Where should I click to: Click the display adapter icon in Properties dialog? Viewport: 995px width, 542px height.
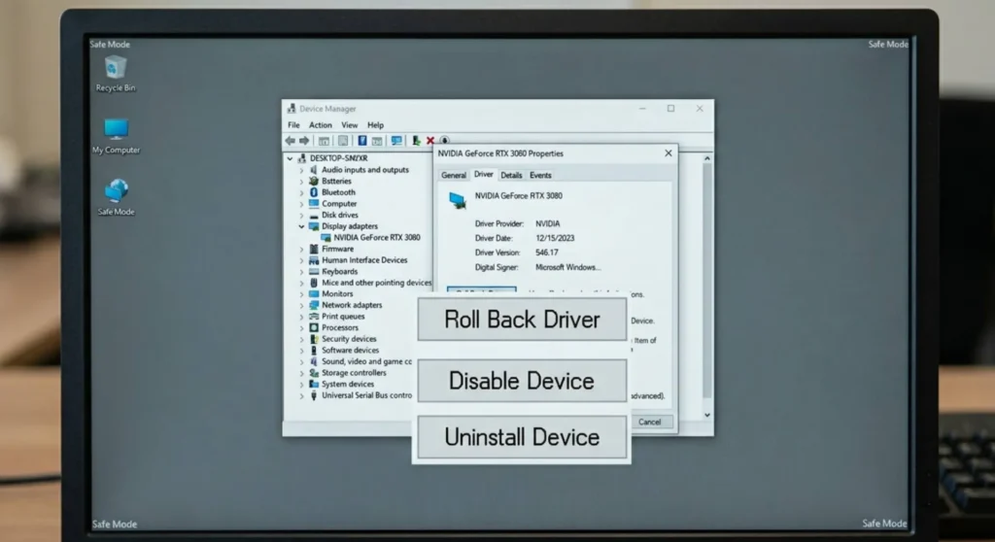tap(457, 200)
